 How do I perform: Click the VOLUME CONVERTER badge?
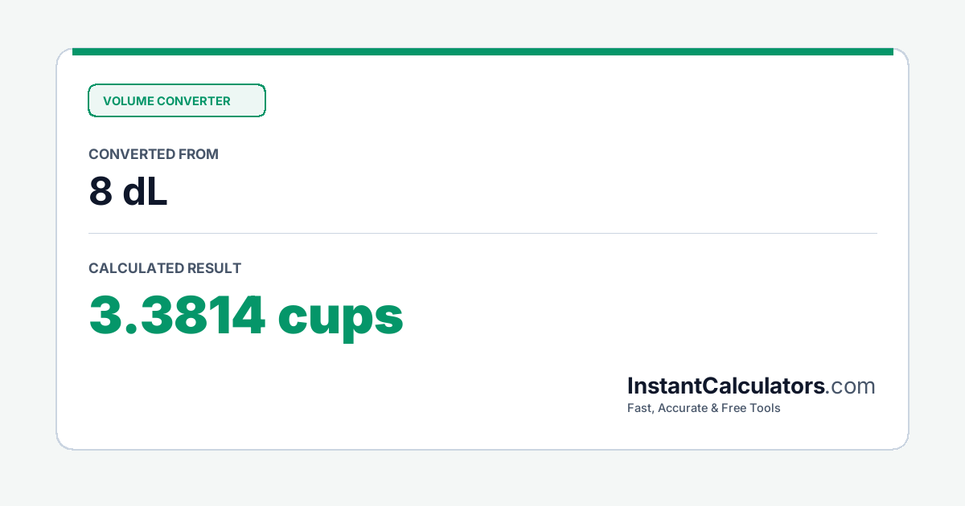[x=176, y=100]
